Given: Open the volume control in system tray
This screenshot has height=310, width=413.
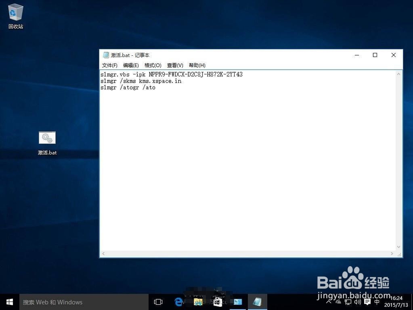Looking at the screenshot, I should click(x=358, y=302).
